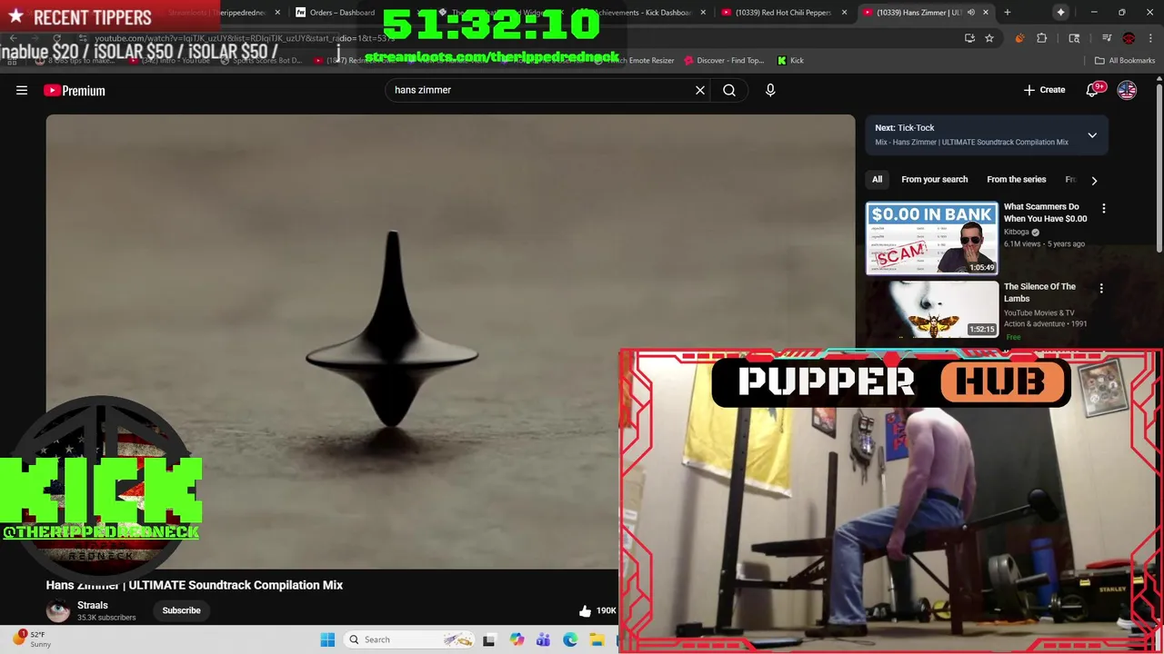Open The Silence Of The Lambs title

click(1039, 292)
